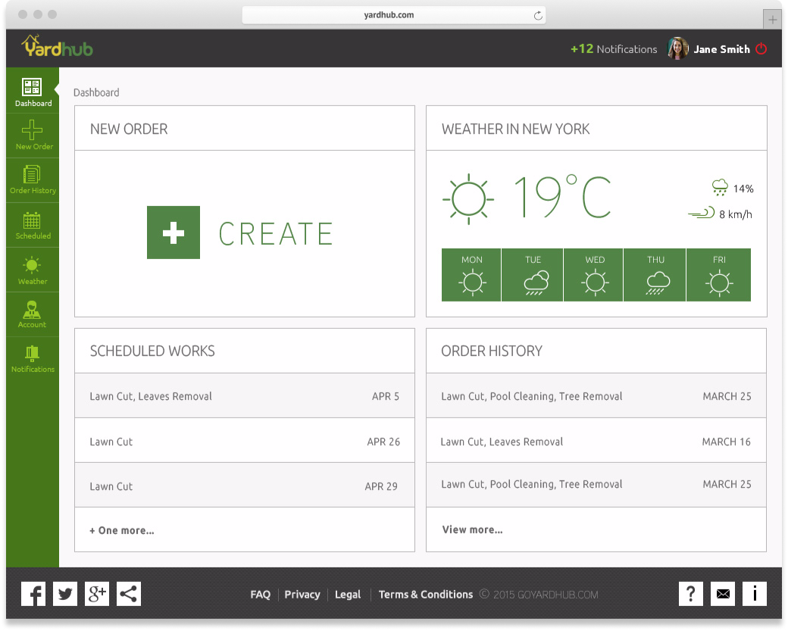Open a new browser tab with plus
Screen dimensions: 788x631
coord(772,20)
